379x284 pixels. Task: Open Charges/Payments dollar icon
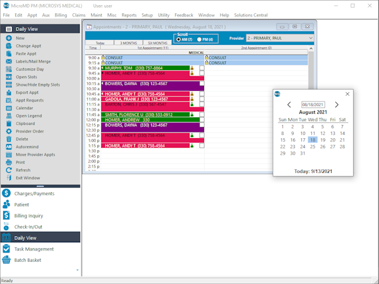[7, 193]
